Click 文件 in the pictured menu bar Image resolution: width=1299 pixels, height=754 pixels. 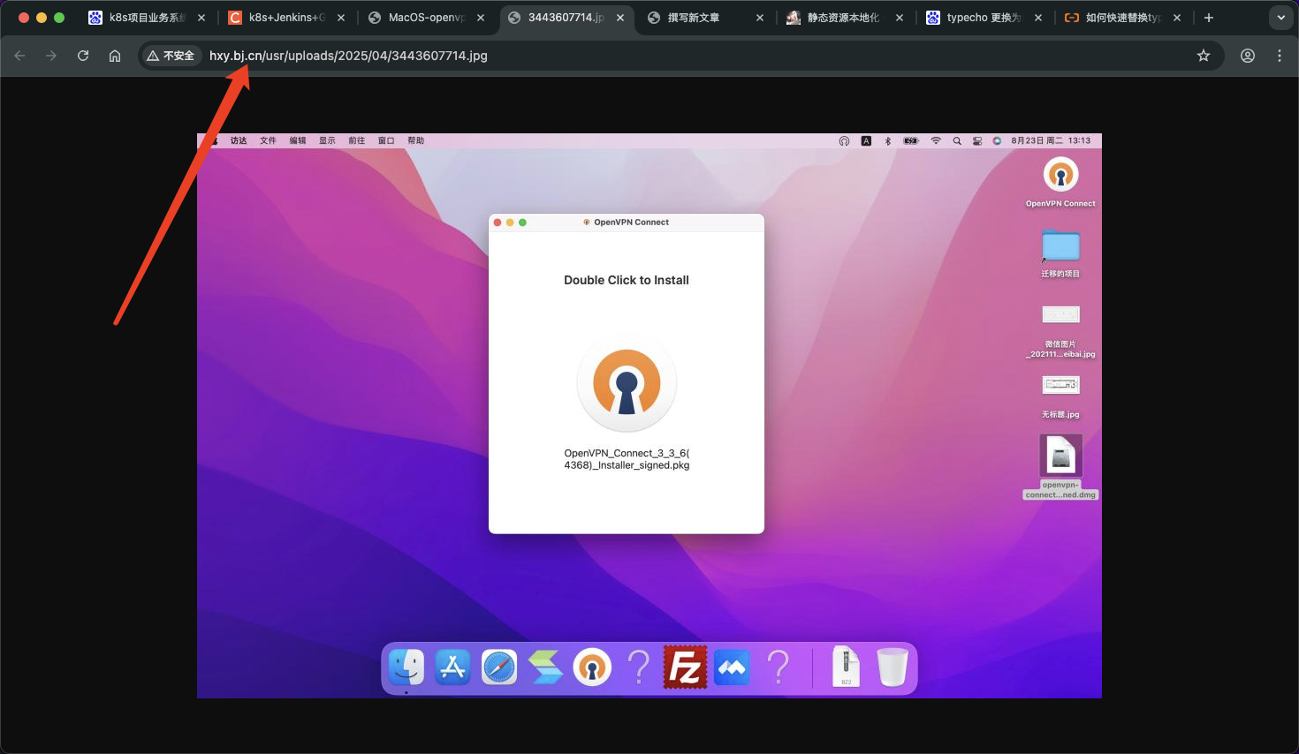point(268,140)
